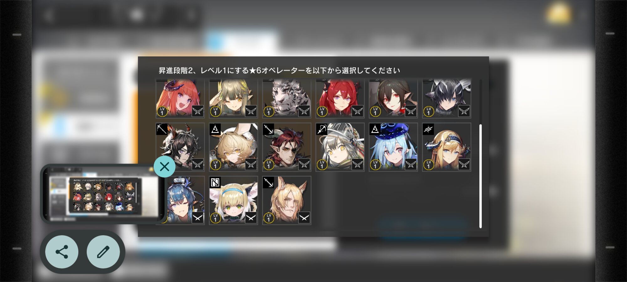Click the operator list vertical scrollbar
This screenshot has width=627, height=282.
(480, 176)
